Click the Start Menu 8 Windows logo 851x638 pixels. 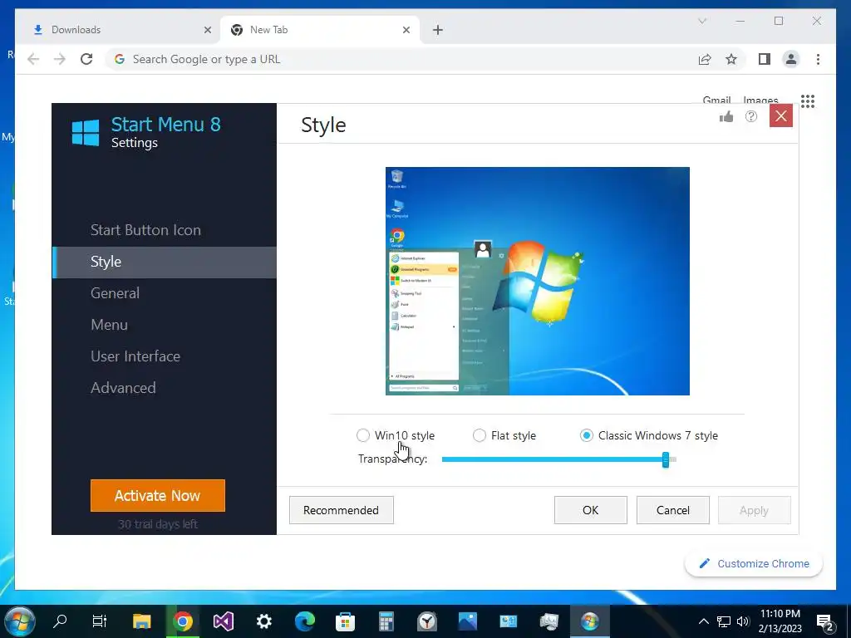click(x=86, y=133)
